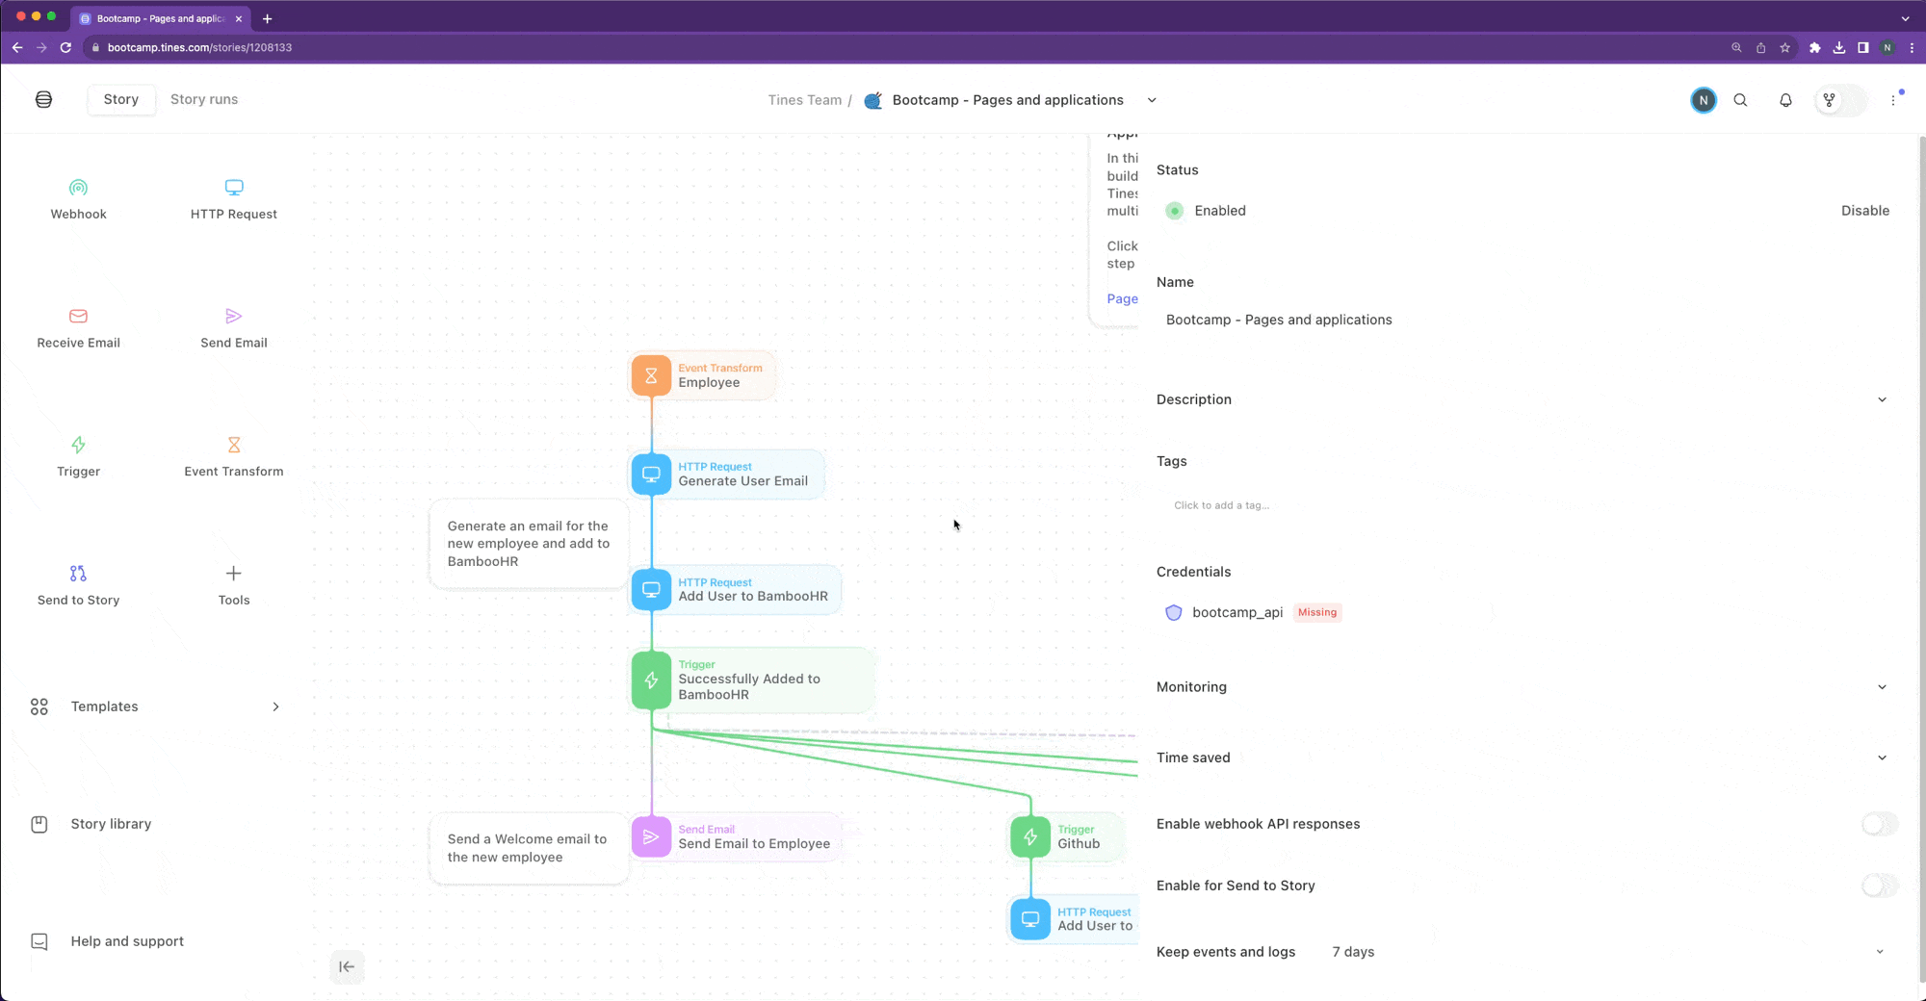This screenshot has width=1926, height=1001.
Task: Open Chrome tab list dropdown arrow
Action: point(1905,18)
